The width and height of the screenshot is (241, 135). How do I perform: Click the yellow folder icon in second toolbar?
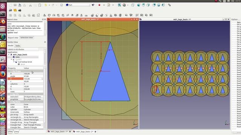coord(15,10)
